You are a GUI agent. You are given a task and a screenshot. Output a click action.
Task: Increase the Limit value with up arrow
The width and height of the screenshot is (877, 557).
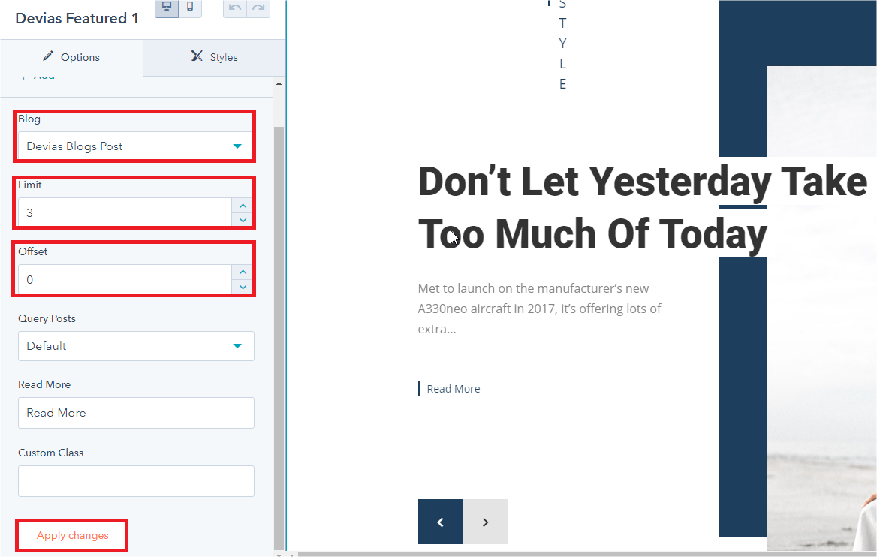243,206
